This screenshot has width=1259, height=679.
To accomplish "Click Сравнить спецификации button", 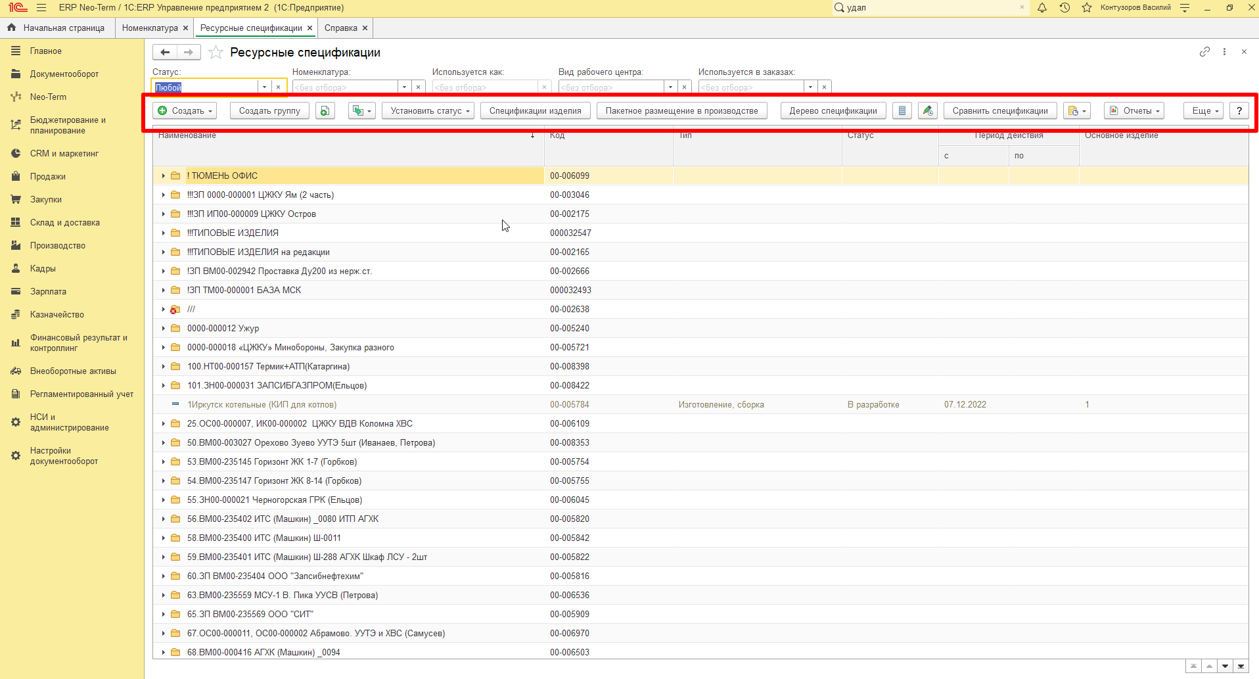I will (1000, 111).
